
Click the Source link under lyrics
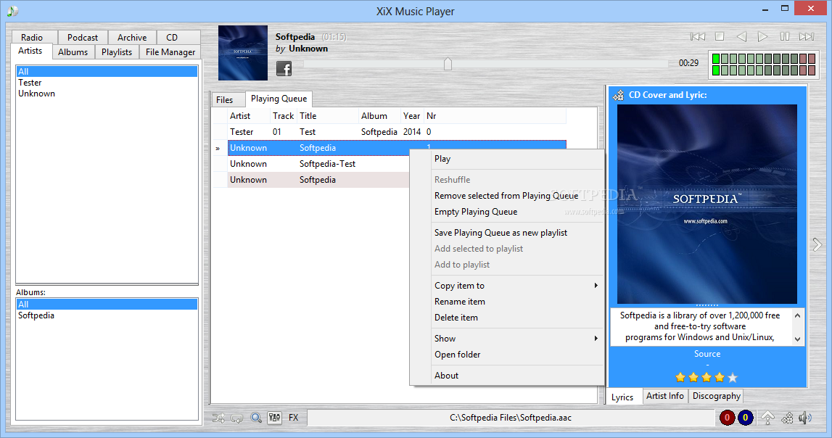(x=707, y=354)
